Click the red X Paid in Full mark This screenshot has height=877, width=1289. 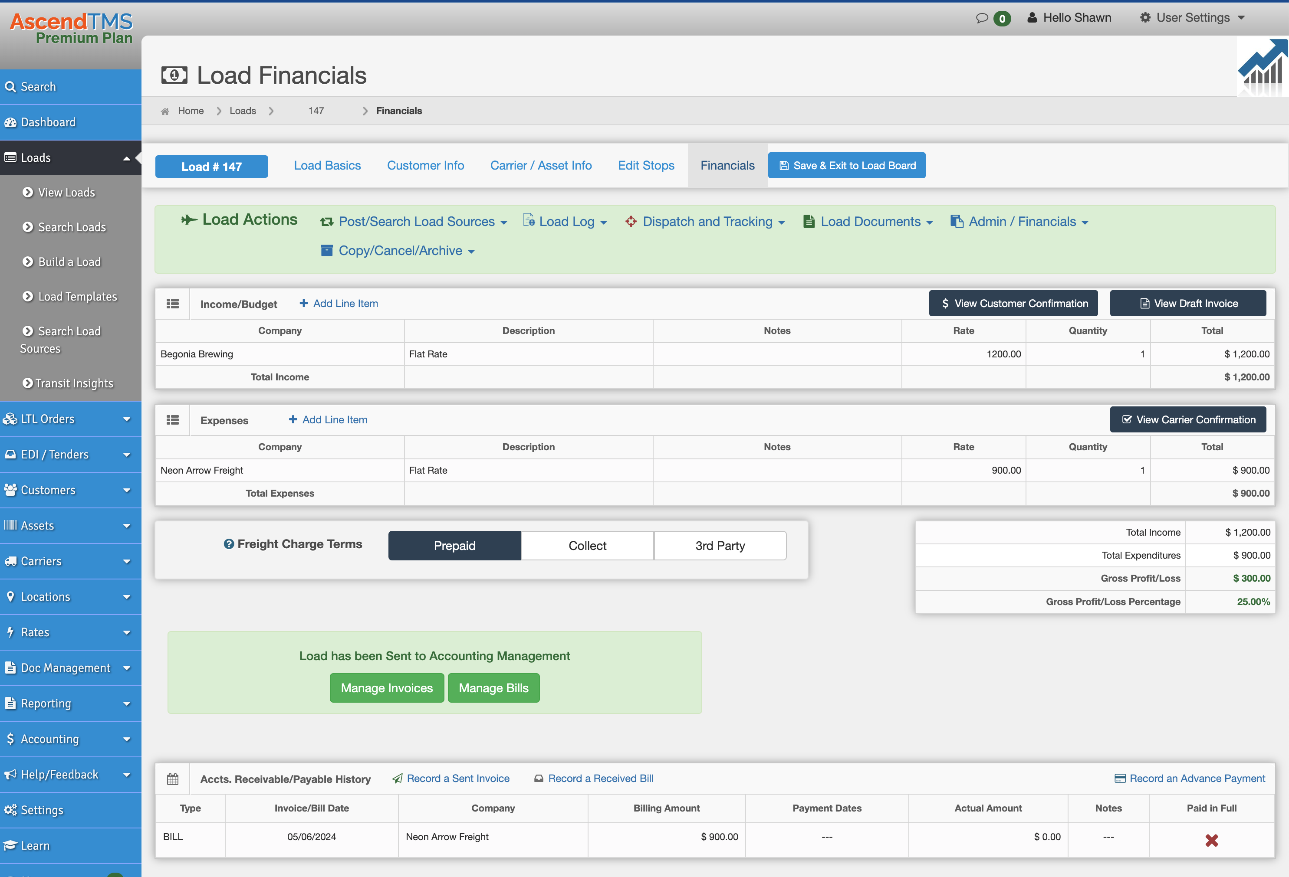1211,841
